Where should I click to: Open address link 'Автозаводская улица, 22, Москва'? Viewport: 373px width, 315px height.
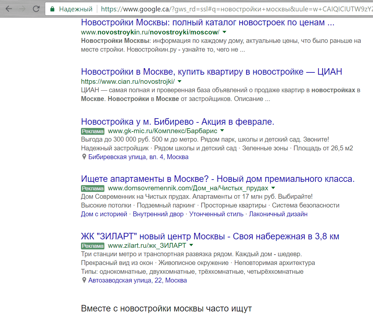click(138, 281)
